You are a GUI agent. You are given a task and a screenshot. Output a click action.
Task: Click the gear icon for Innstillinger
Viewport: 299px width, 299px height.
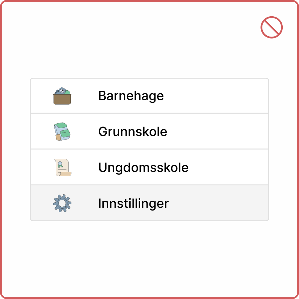pos(62,203)
